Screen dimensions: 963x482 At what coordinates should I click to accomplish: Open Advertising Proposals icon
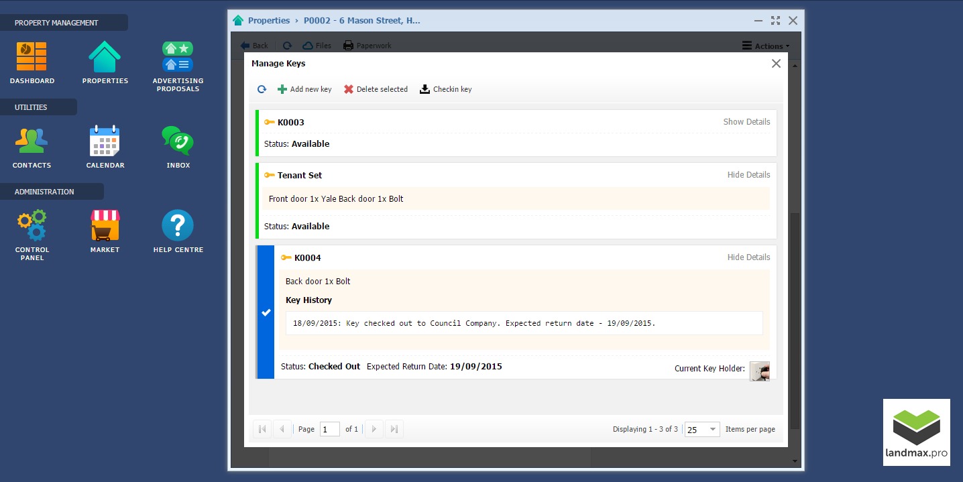point(178,57)
